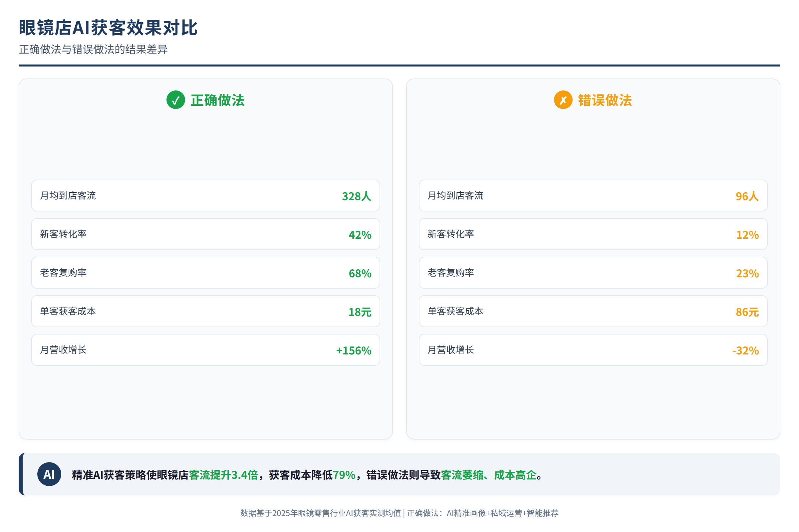Click 新客转化率 label in the wrong-practice card
Viewport: 799px width, 532px height.
click(x=450, y=234)
